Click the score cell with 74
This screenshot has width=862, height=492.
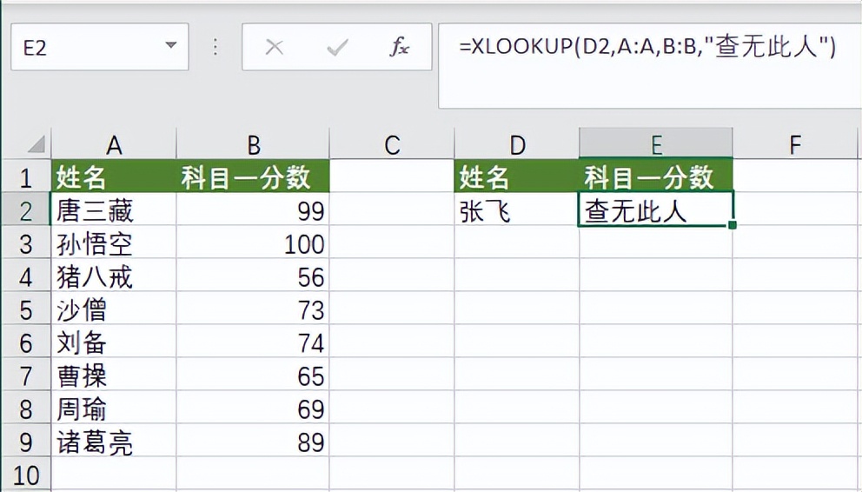pos(253,342)
